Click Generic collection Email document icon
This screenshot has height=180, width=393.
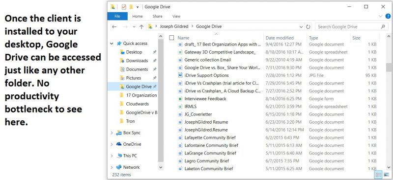[x=180, y=60]
